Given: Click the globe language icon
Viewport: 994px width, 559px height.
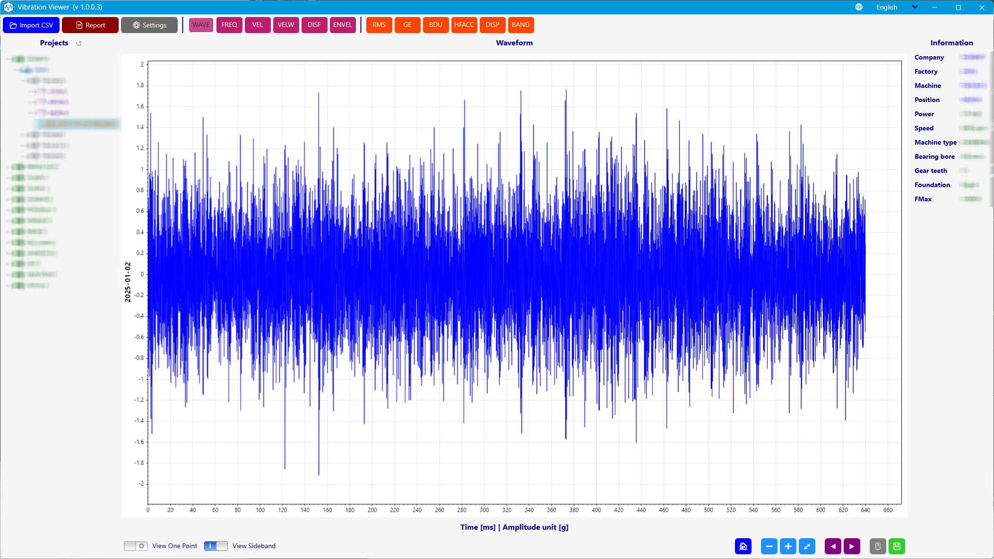Looking at the screenshot, I should pyautogui.click(x=859, y=7).
